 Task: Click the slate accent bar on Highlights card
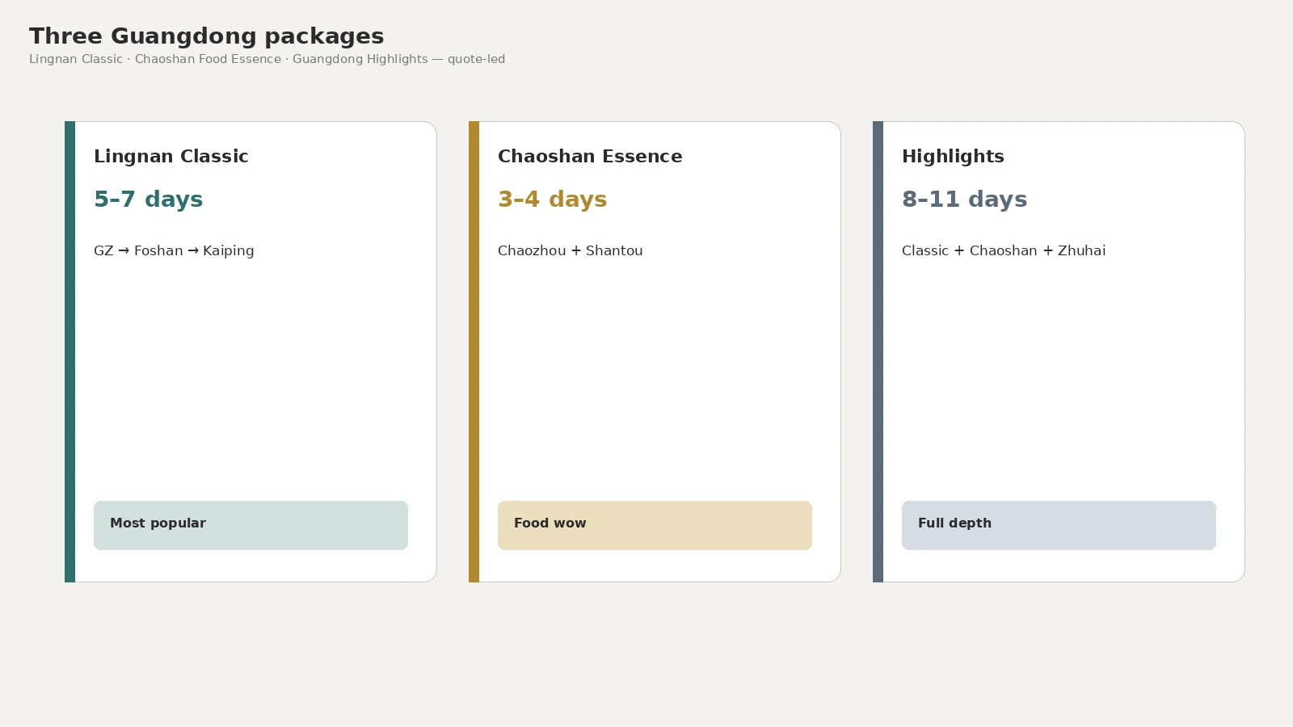(878, 351)
